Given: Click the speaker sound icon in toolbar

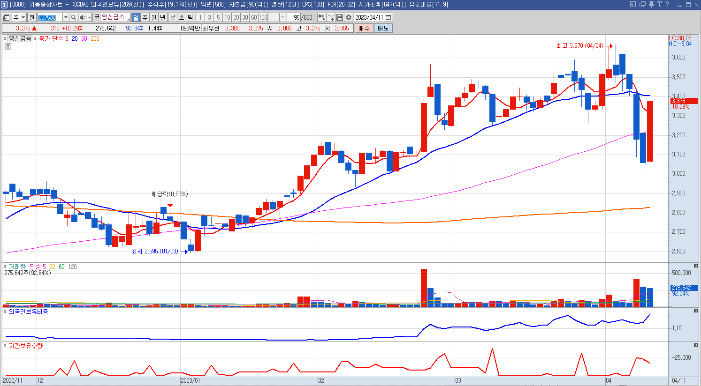Looking at the screenshot, I should tap(83, 17).
